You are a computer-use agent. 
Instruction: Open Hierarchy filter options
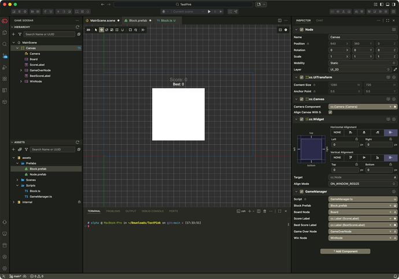coord(20,34)
